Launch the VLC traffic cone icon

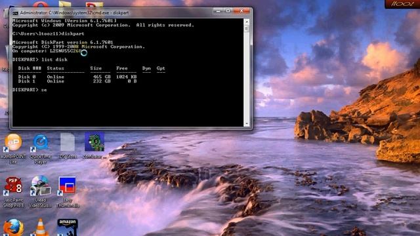41,227
